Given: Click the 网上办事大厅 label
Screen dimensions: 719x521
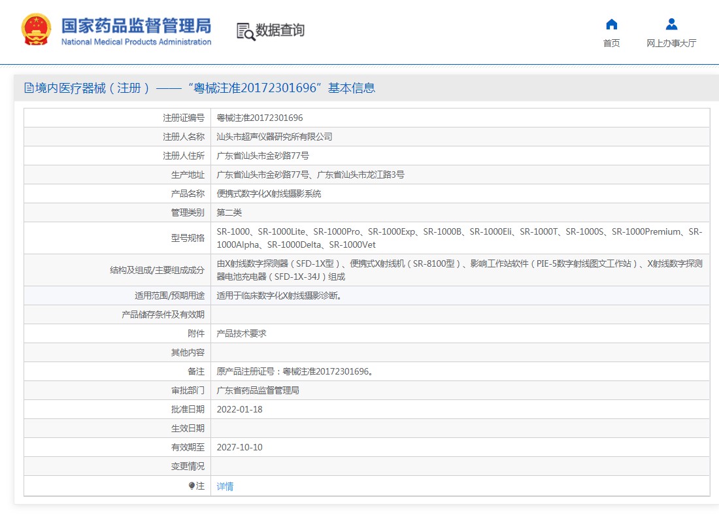Looking at the screenshot, I should pos(671,43).
